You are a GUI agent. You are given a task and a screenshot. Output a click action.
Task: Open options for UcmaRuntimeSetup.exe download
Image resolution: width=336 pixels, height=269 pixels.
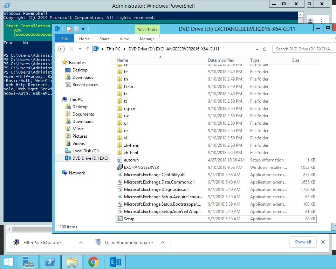coord(163,242)
